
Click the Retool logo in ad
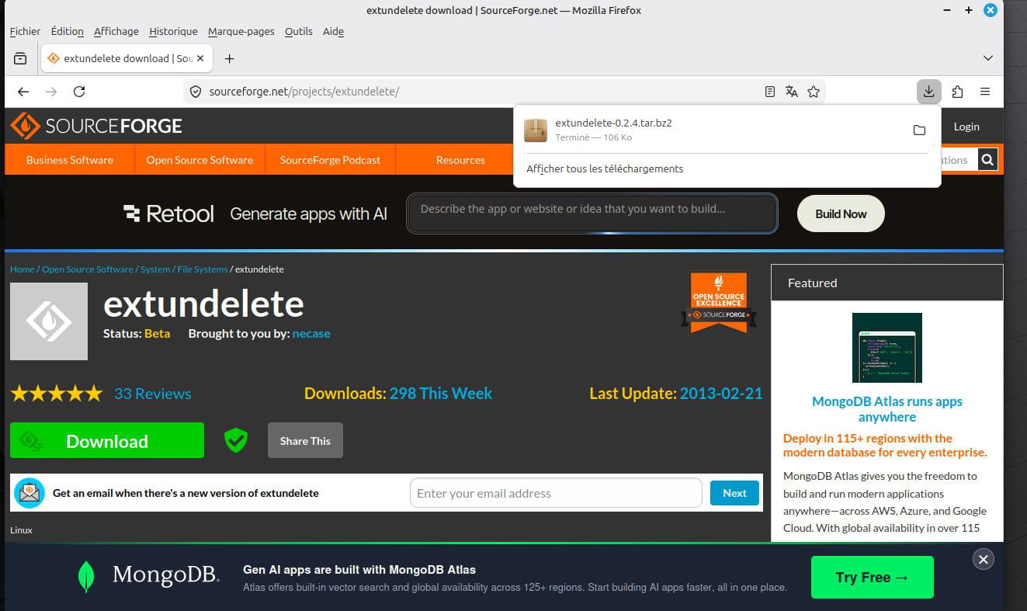168,214
